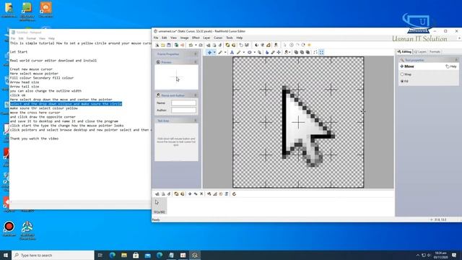462x260 pixels.
Task: Click the highlighted ellipse line in Notepad
Action: [x=66, y=104]
